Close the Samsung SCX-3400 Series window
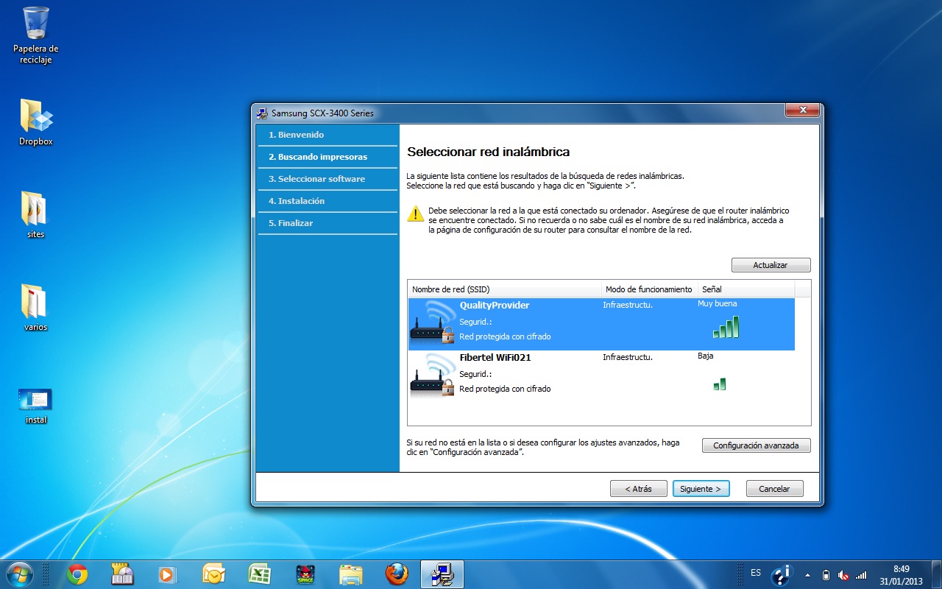This screenshot has height=589, width=942. (x=802, y=110)
